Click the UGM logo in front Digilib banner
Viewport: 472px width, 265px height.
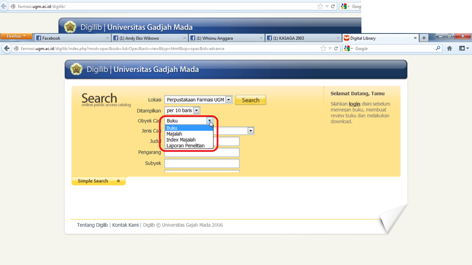76,69
